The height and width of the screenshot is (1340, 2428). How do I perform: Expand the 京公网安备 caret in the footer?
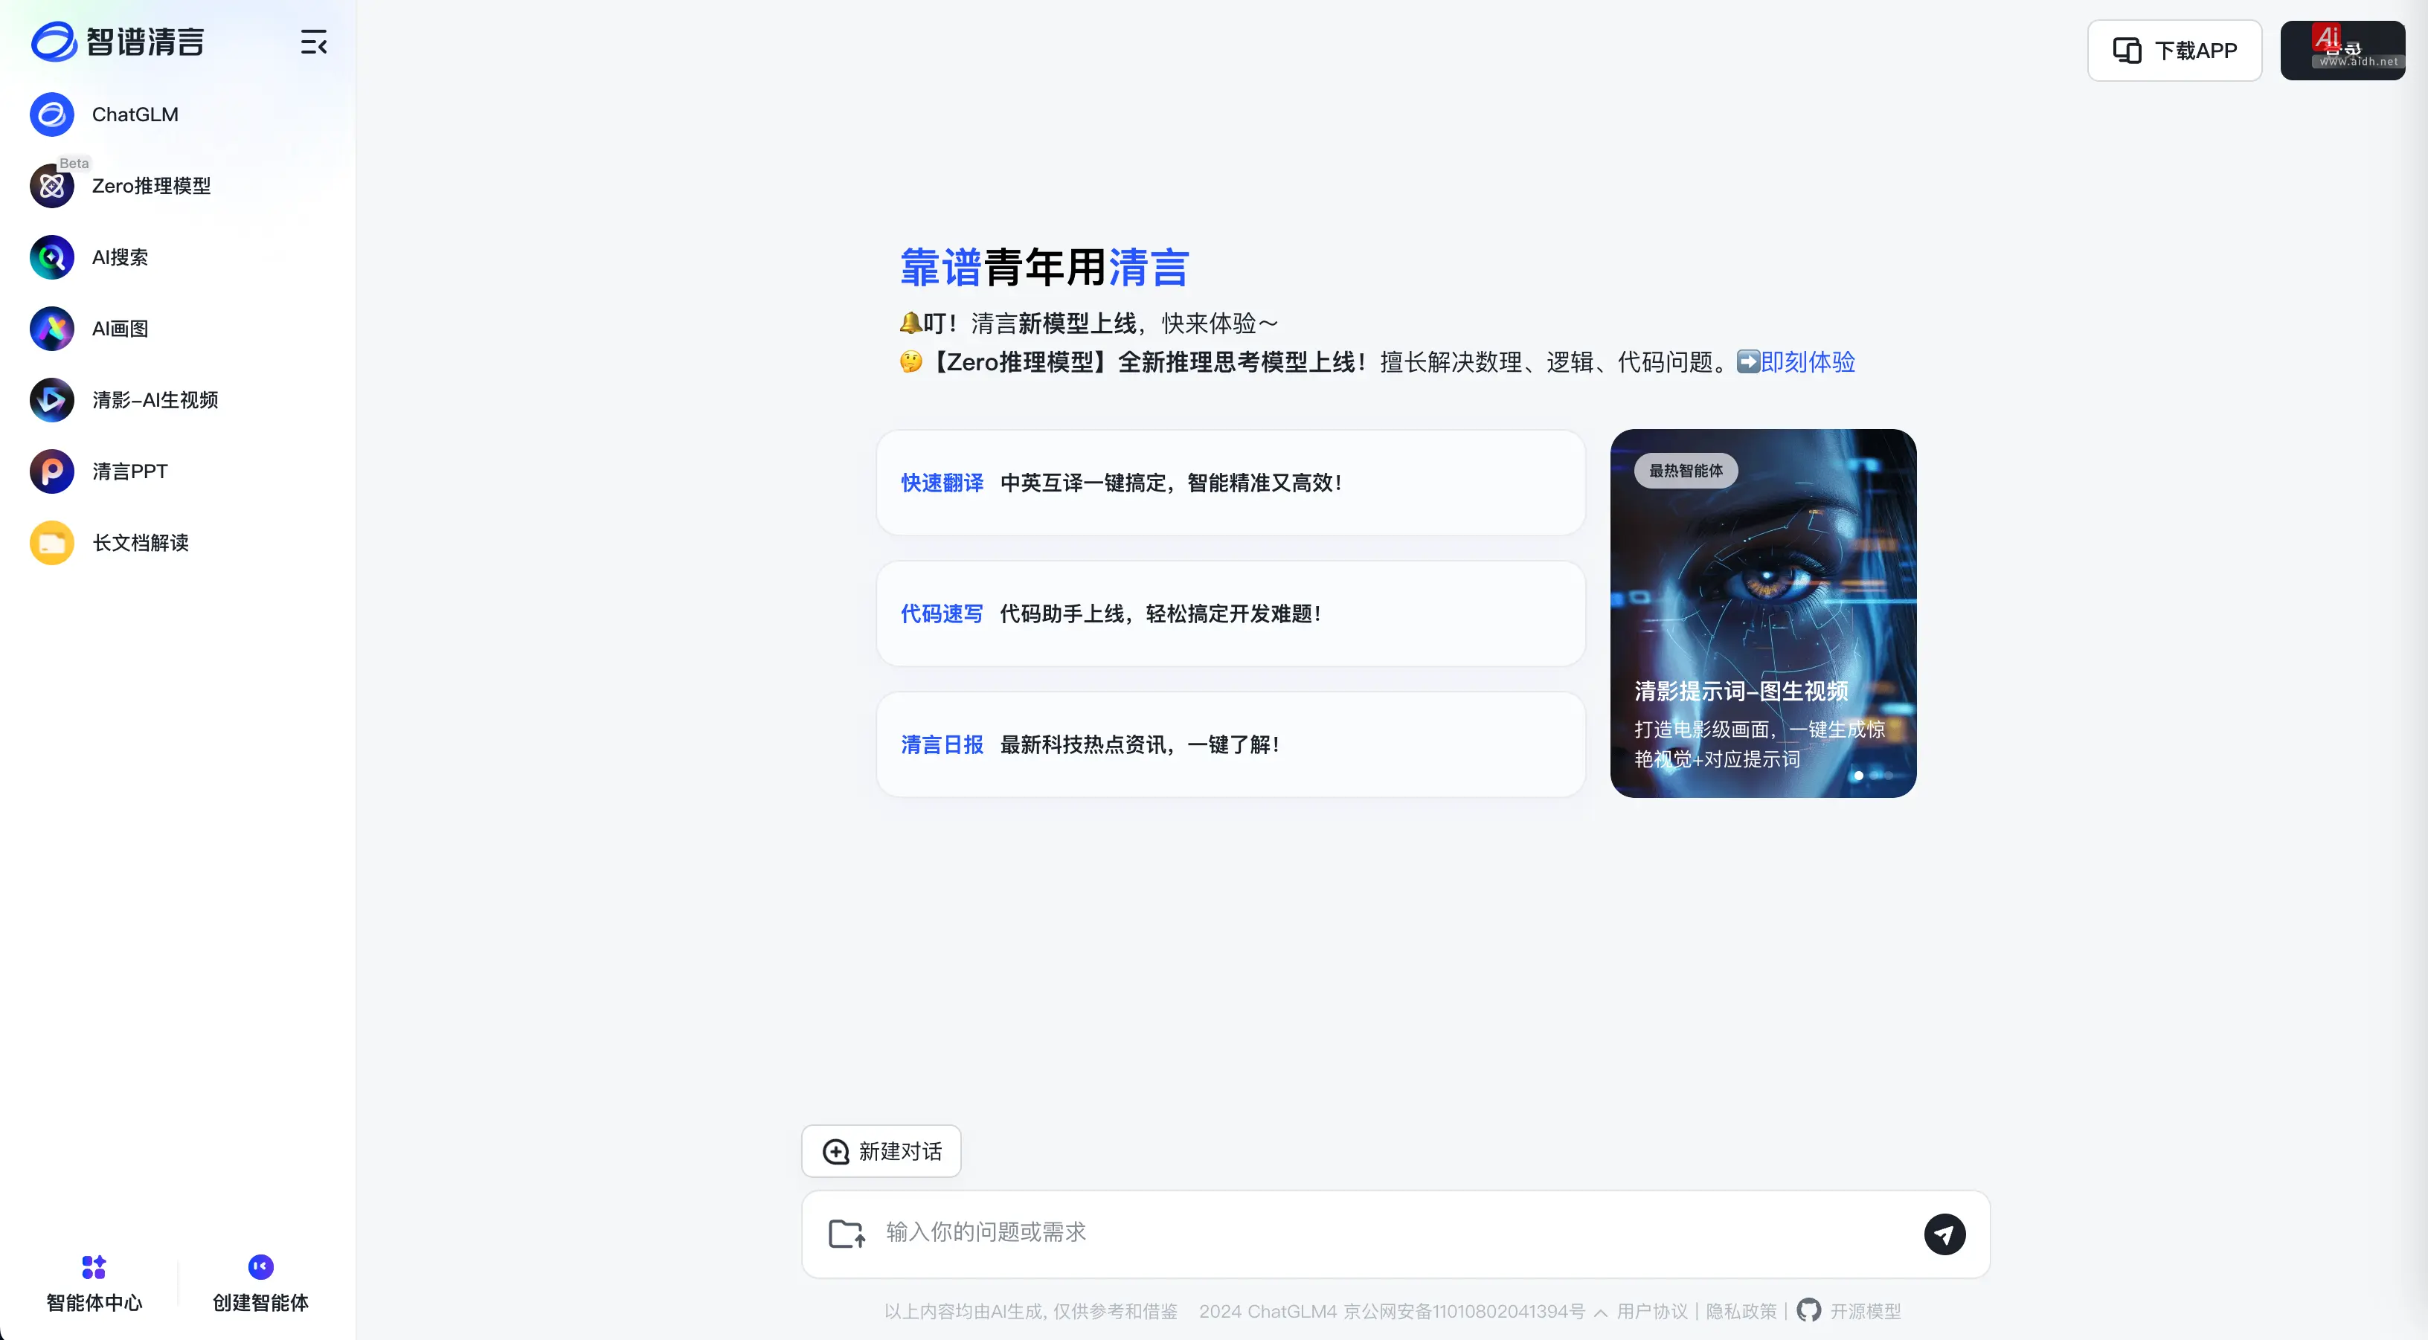(x=1601, y=1312)
